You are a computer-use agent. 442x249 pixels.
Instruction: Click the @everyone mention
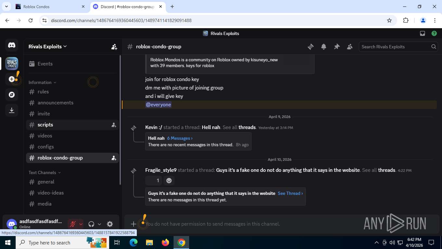158,105
